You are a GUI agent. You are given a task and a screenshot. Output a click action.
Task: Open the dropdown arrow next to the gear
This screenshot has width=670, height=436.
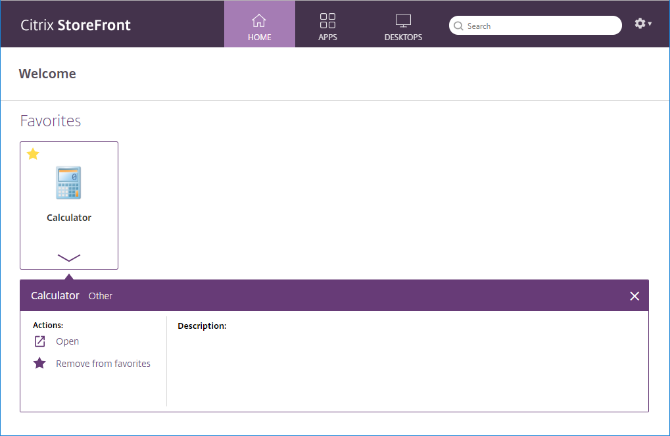pos(650,24)
